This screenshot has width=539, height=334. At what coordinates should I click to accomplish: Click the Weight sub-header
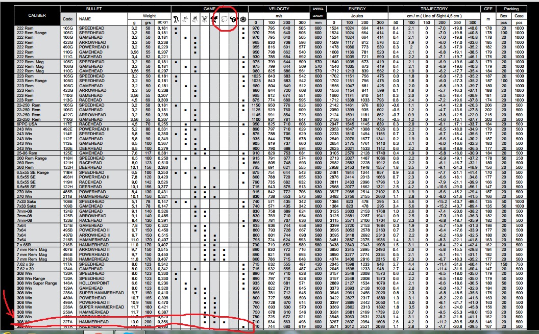tap(149, 16)
